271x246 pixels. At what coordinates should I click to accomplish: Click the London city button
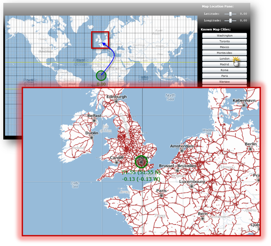[225, 59]
